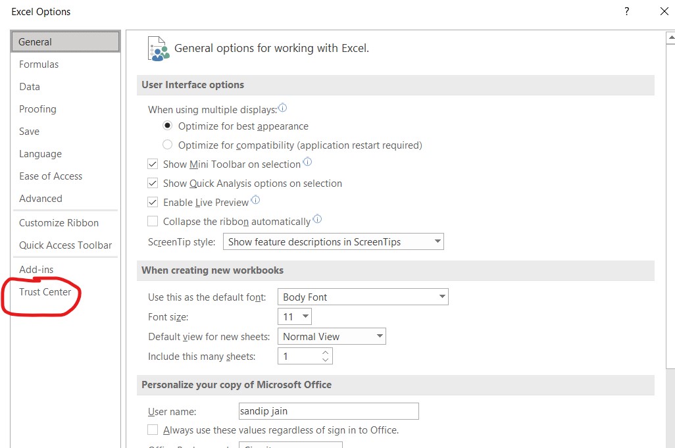Check Always use these values regardless of sign in

click(153, 430)
